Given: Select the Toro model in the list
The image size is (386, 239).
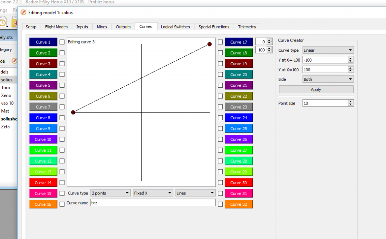Looking at the screenshot, I should (6, 88).
